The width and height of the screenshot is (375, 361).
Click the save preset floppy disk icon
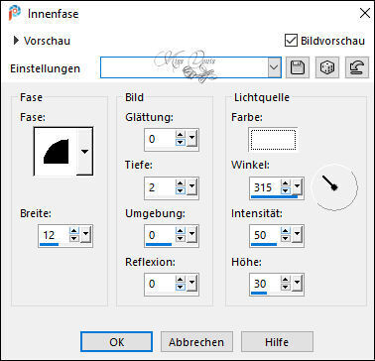click(298, 67)
